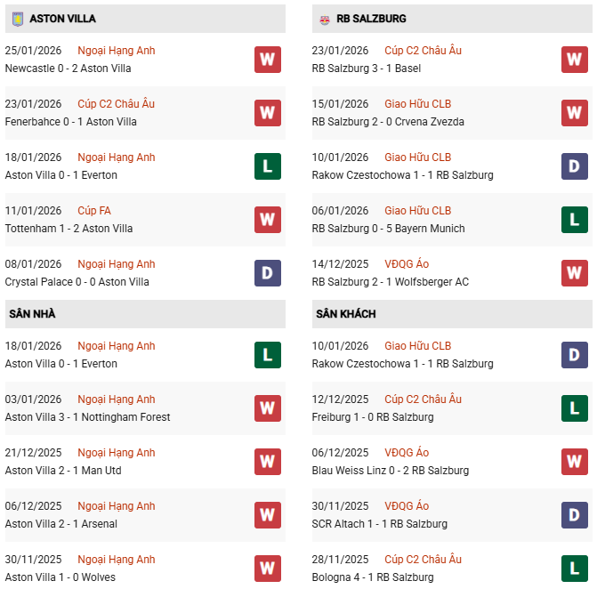Open the Tottenham 1 - 2 Aston Villa match
The image size is (597, 589).
[x=69, y=229]
